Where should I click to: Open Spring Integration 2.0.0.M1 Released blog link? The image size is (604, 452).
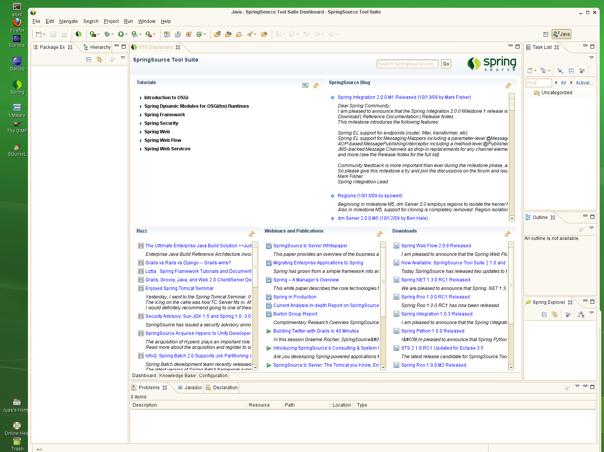click(x=404, y=97)
